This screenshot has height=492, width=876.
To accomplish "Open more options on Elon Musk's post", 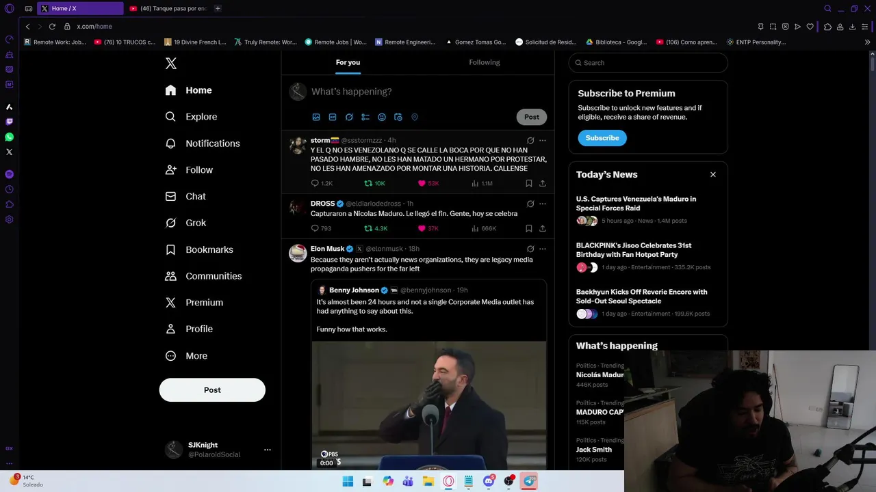I will (x=543, y=249).
